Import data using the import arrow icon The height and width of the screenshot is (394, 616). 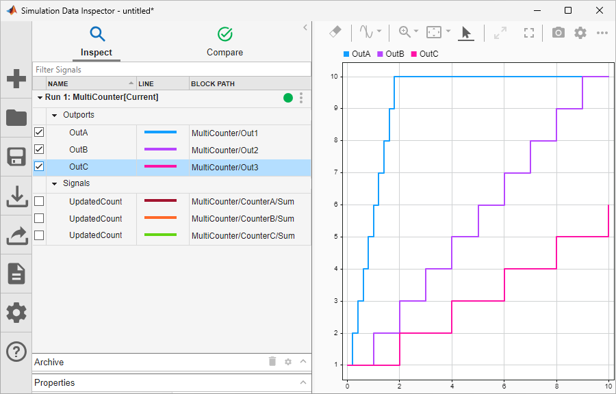click(16, 196)
